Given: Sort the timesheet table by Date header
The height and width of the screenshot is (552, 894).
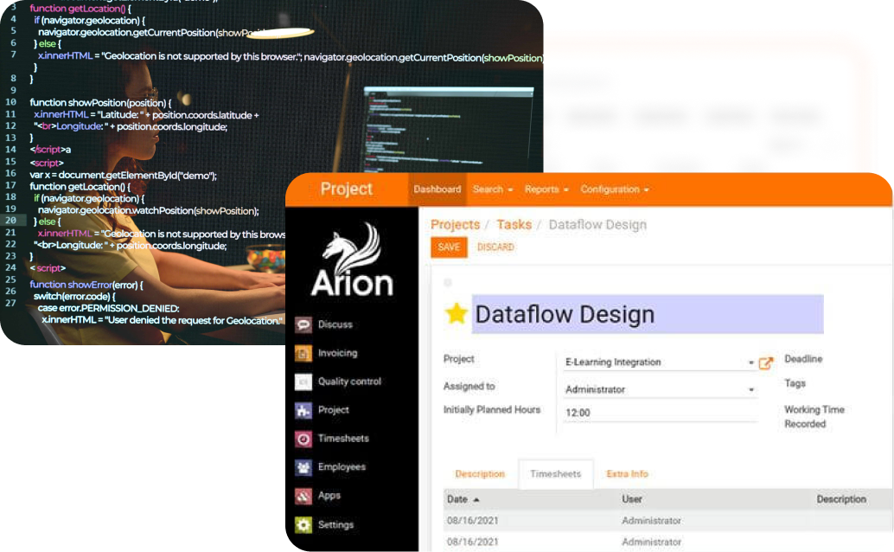Looking at the screenshot, I should (463, 499).
